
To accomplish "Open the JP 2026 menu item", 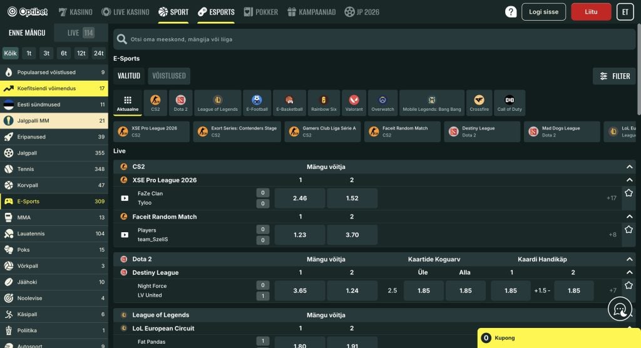I will (x=362, y=12).
